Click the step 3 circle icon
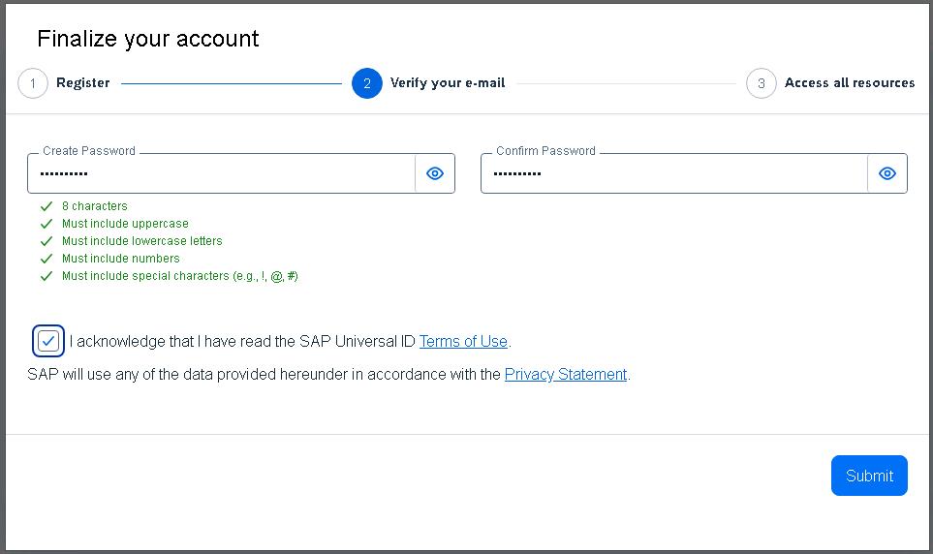933x554 pixels. [761, 83]
